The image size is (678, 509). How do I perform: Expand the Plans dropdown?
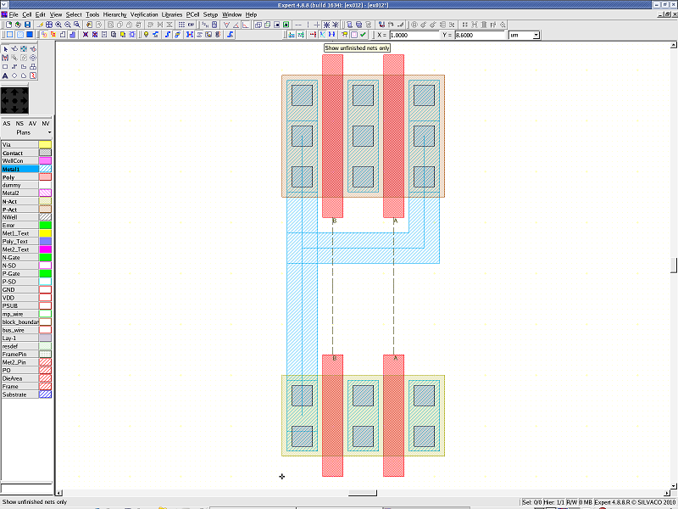[49, 133]
